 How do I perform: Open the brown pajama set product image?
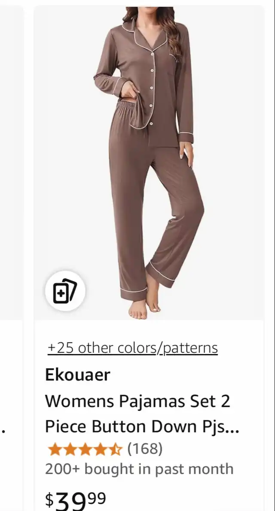point(149,163)
